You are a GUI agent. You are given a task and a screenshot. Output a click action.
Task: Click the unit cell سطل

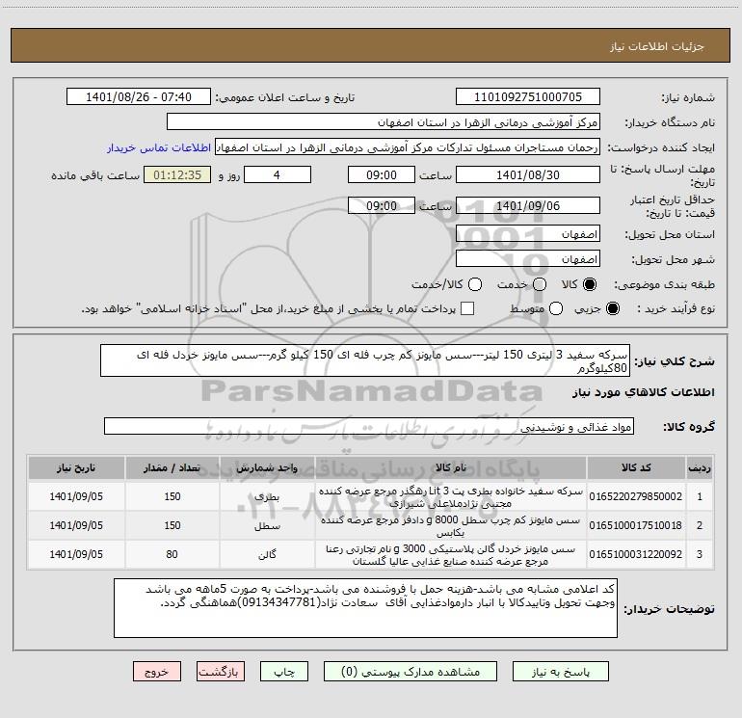(x=267, y=526)
